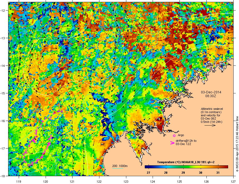Click the longitude axis label 122

pos(99,181)
